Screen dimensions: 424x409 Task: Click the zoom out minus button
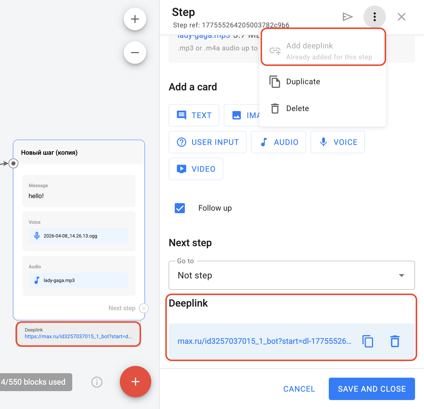[x=135, y=53]
